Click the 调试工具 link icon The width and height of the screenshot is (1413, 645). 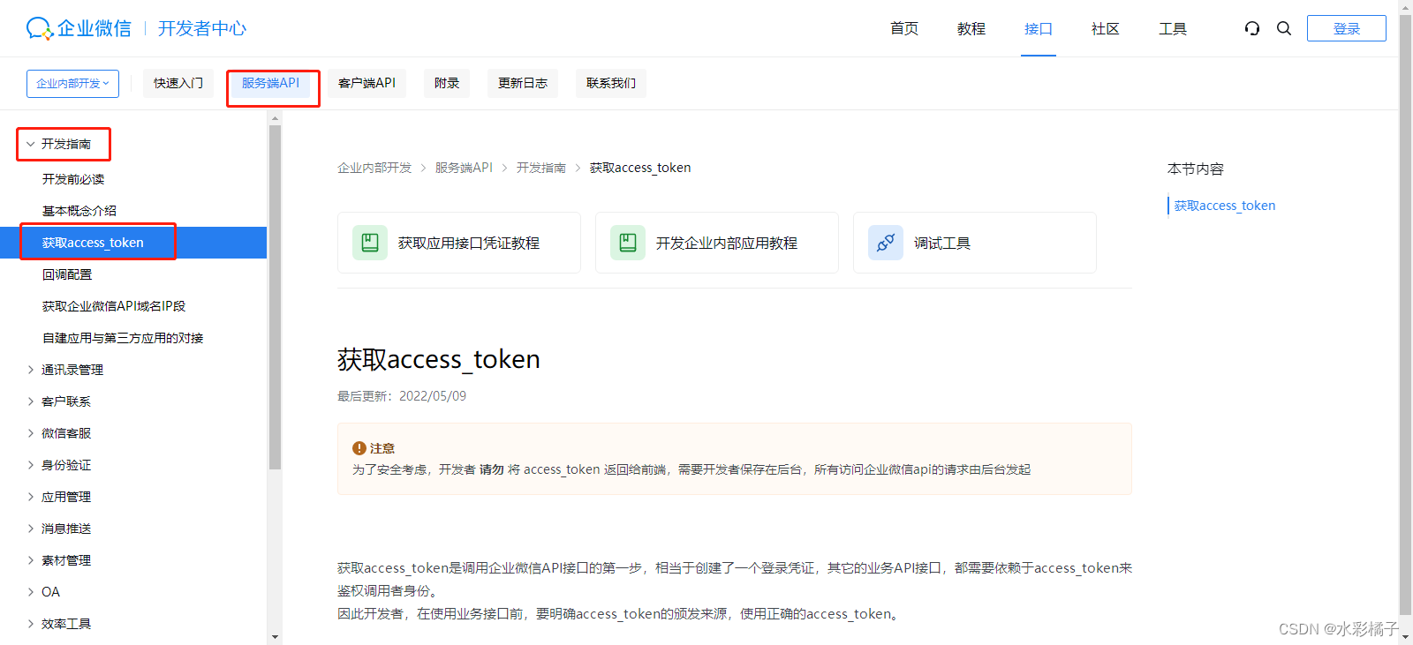886,243
